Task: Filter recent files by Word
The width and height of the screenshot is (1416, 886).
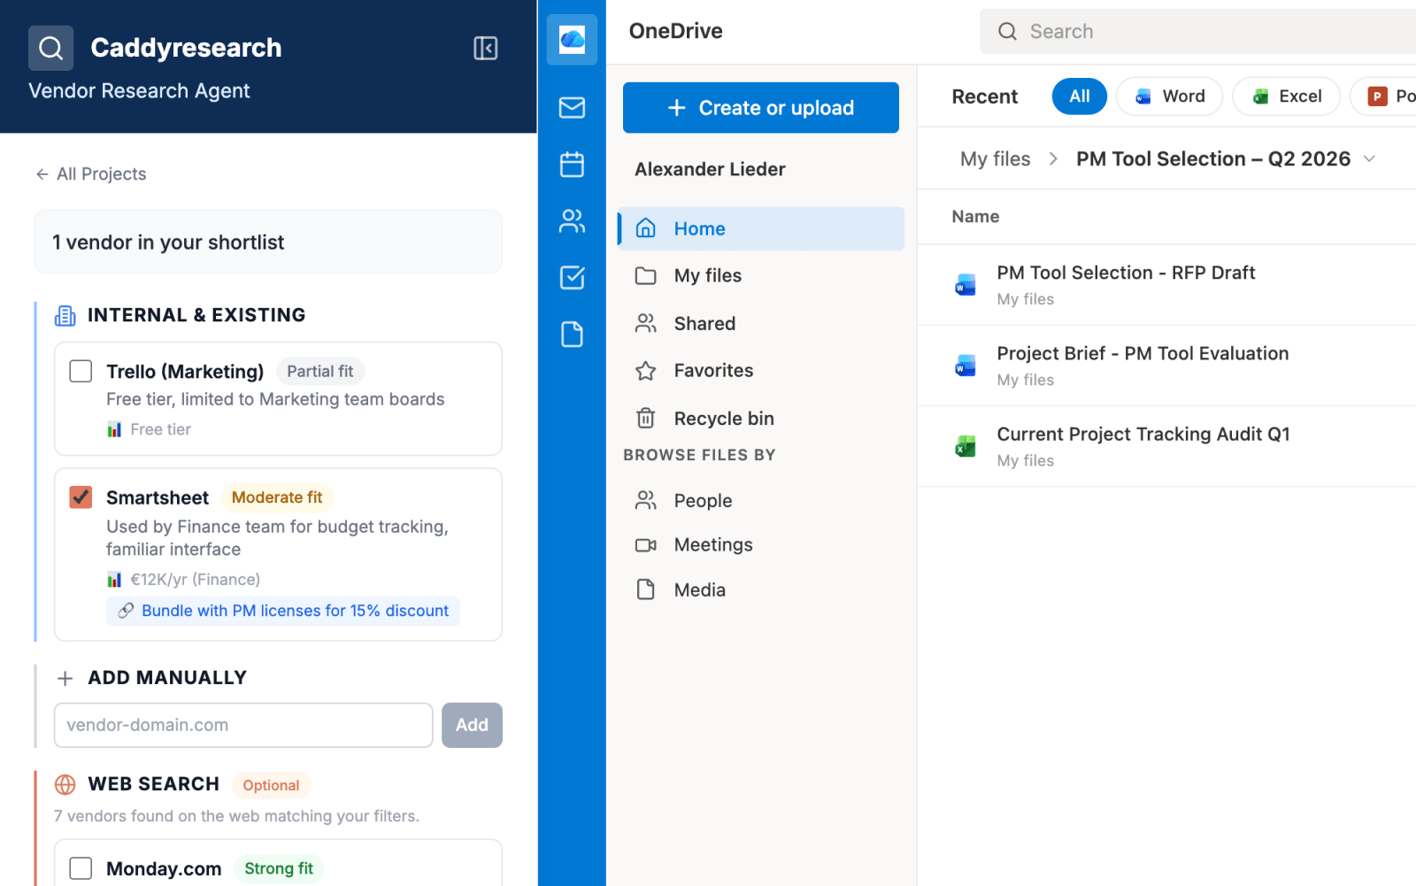Action: click(1169, 96)
